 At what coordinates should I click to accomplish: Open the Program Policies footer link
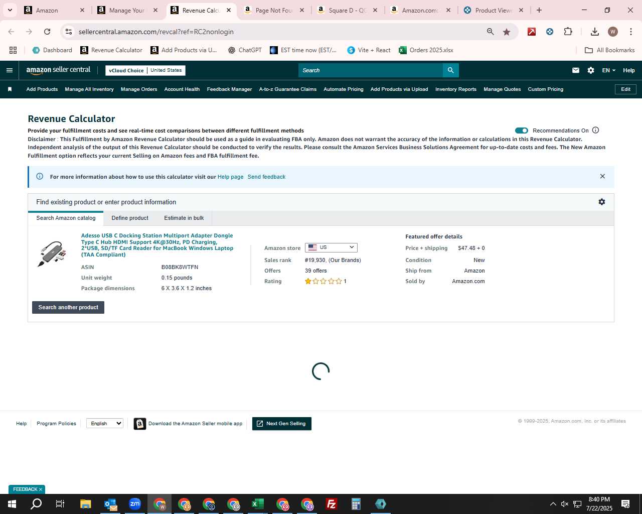point(56,424)
